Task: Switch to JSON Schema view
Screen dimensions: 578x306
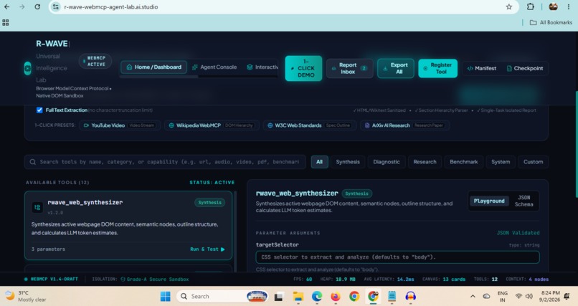Action: point(523,201)
